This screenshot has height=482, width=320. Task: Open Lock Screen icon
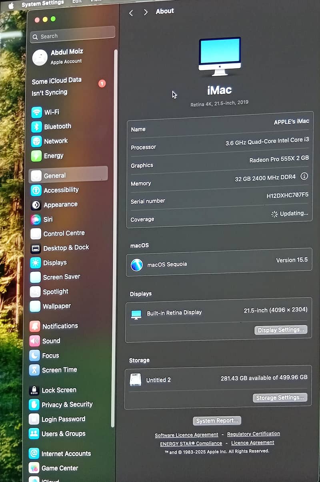34,390
